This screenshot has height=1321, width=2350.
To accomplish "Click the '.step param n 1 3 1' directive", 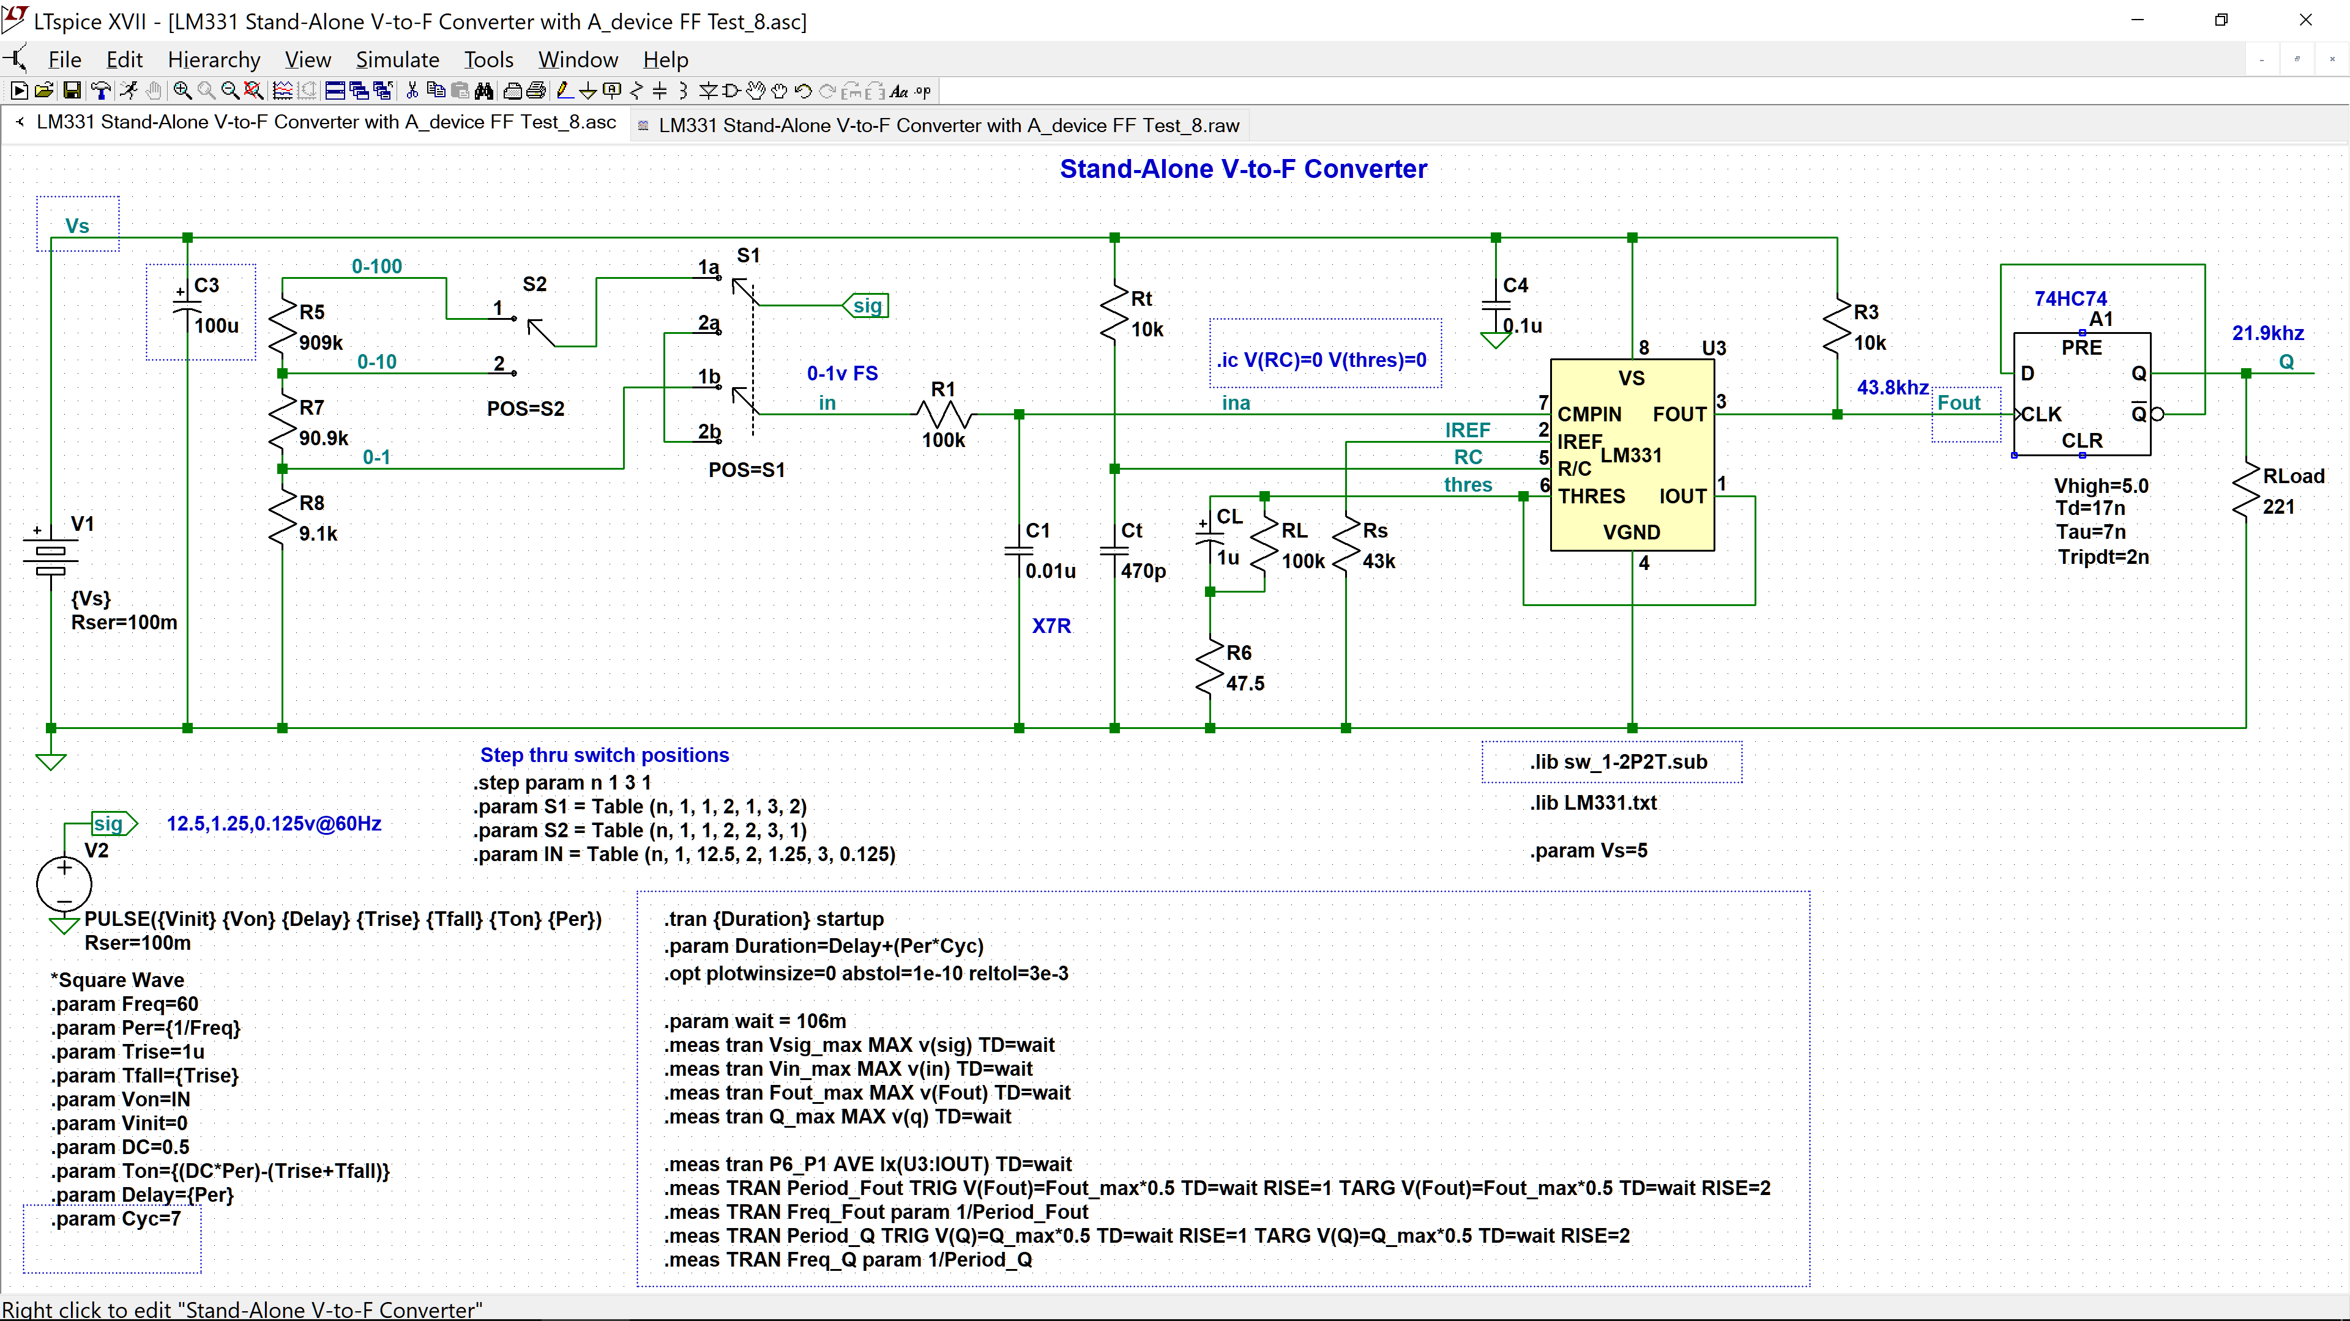I will 562,782.
